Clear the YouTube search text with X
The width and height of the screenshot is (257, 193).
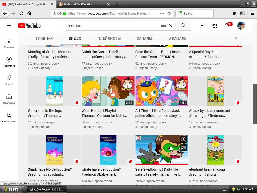click(x=171, y=26)
